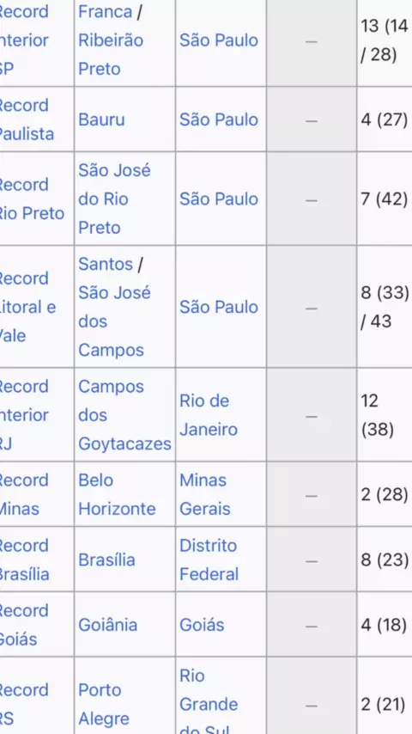Follow the São José do Rio Preto link

pos(114,199)
